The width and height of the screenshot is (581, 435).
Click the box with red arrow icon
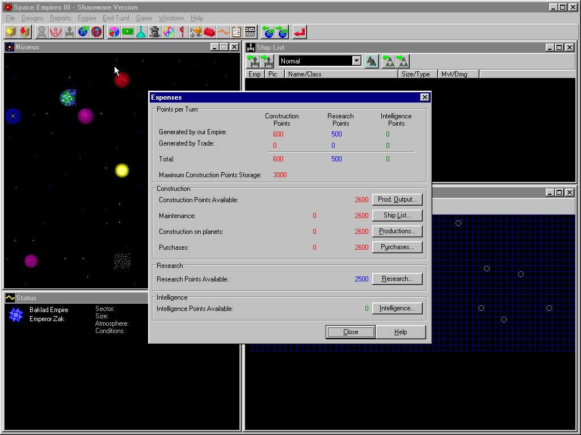24,32
